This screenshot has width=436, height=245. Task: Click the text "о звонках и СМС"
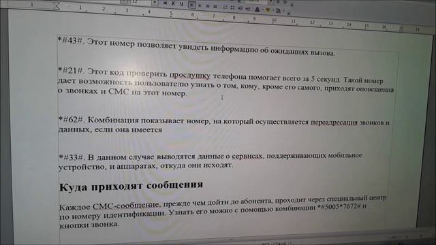(94, 91)
